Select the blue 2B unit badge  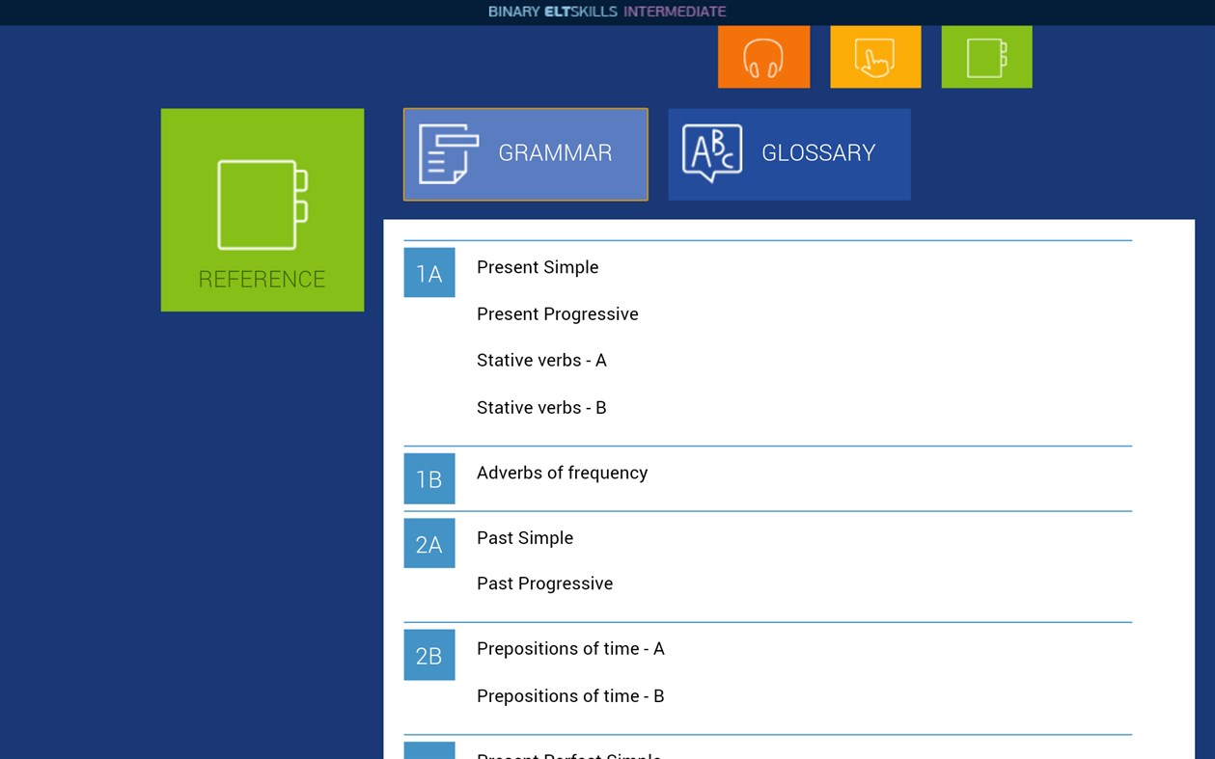click(x=428, y=654)
